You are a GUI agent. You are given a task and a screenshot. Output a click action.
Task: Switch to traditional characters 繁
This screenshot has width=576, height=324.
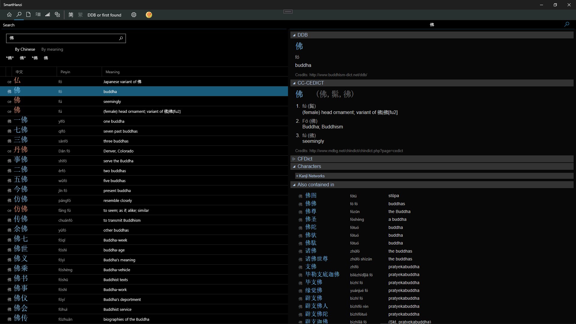coord(80,15)
